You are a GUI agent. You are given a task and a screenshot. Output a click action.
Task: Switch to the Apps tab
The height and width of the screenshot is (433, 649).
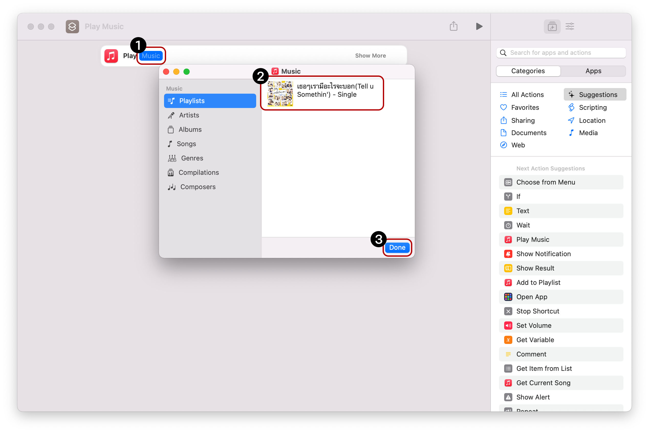[593, 71]
